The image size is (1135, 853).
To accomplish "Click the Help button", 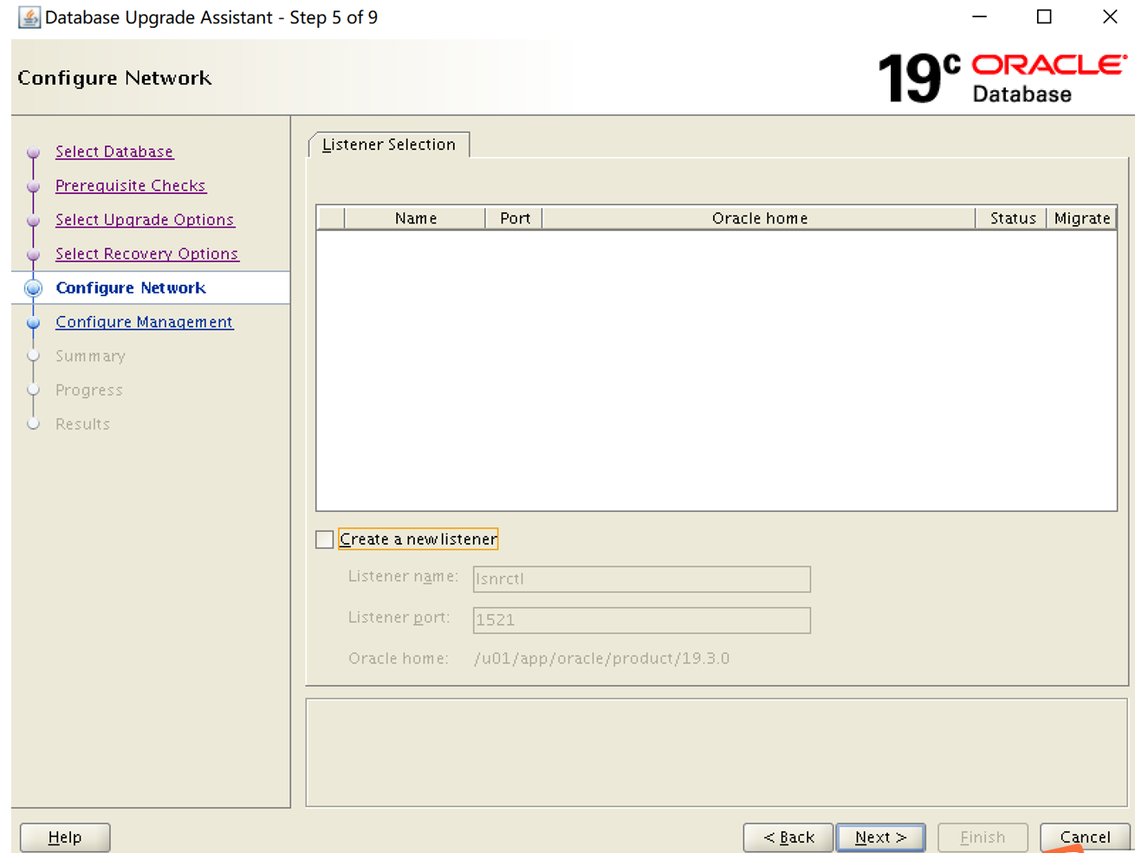I will click(x=65, y=837).
